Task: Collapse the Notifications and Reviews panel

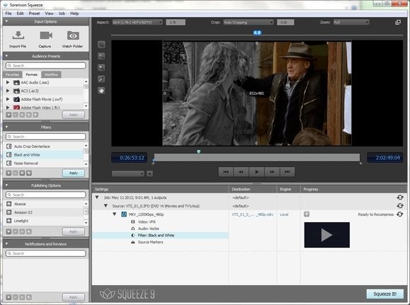Action: (x=6, y=243)
